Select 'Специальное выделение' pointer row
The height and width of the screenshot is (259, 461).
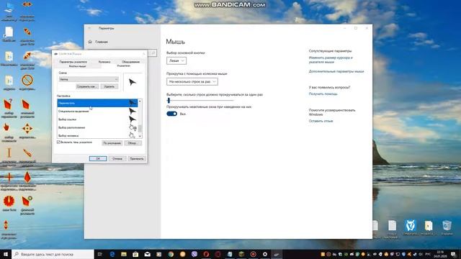click(x=97, y=112)
